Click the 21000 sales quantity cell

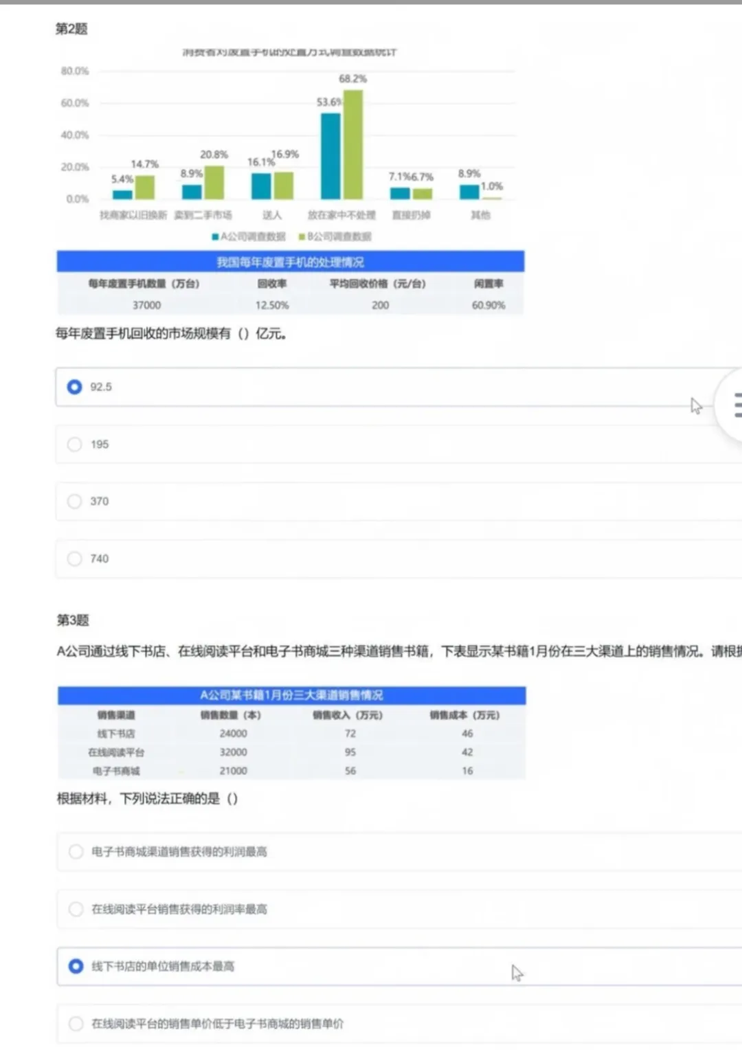[x=234, y=771]
